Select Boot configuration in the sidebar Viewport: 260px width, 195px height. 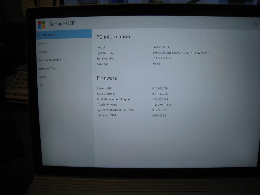[50, 60]
